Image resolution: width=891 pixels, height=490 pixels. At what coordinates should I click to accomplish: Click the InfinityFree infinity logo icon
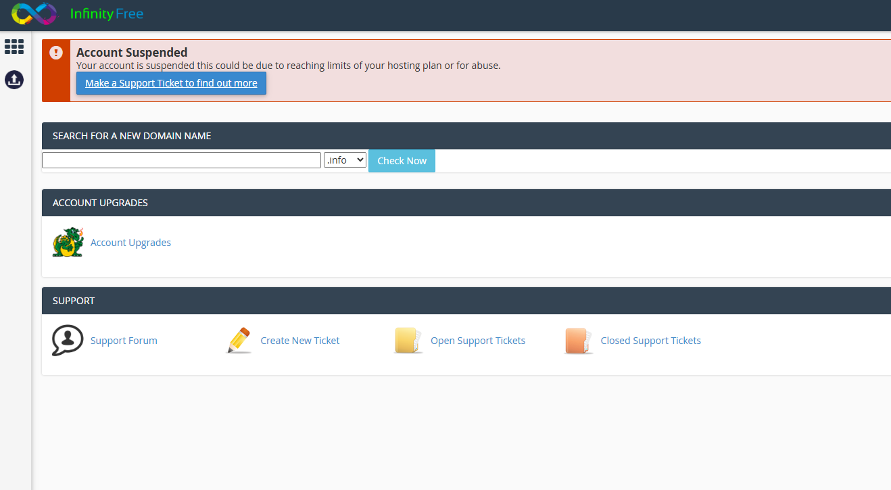tap(34, 14)
